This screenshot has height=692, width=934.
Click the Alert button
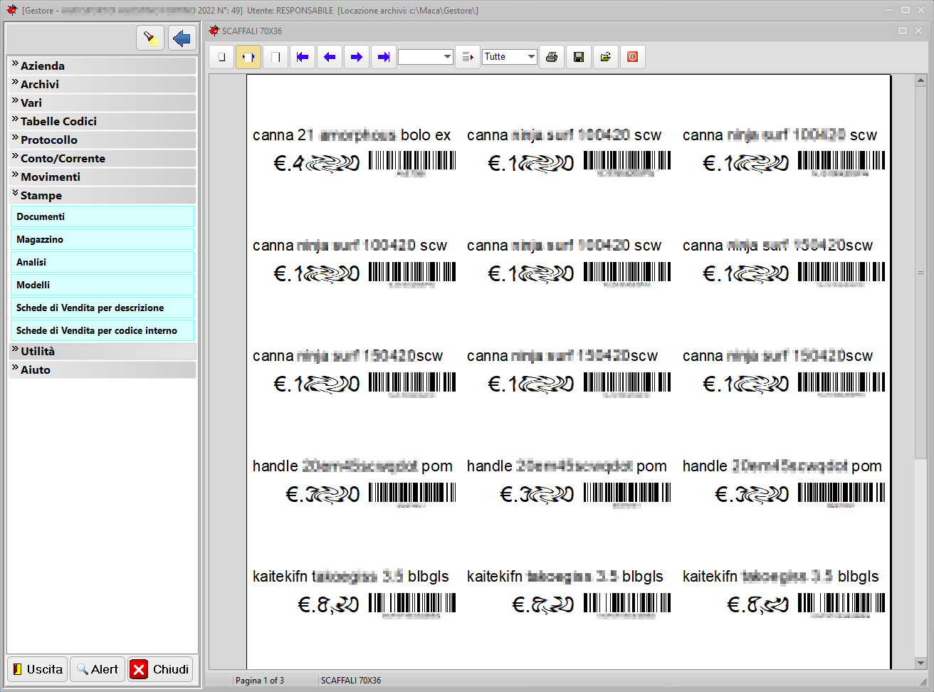98,669
